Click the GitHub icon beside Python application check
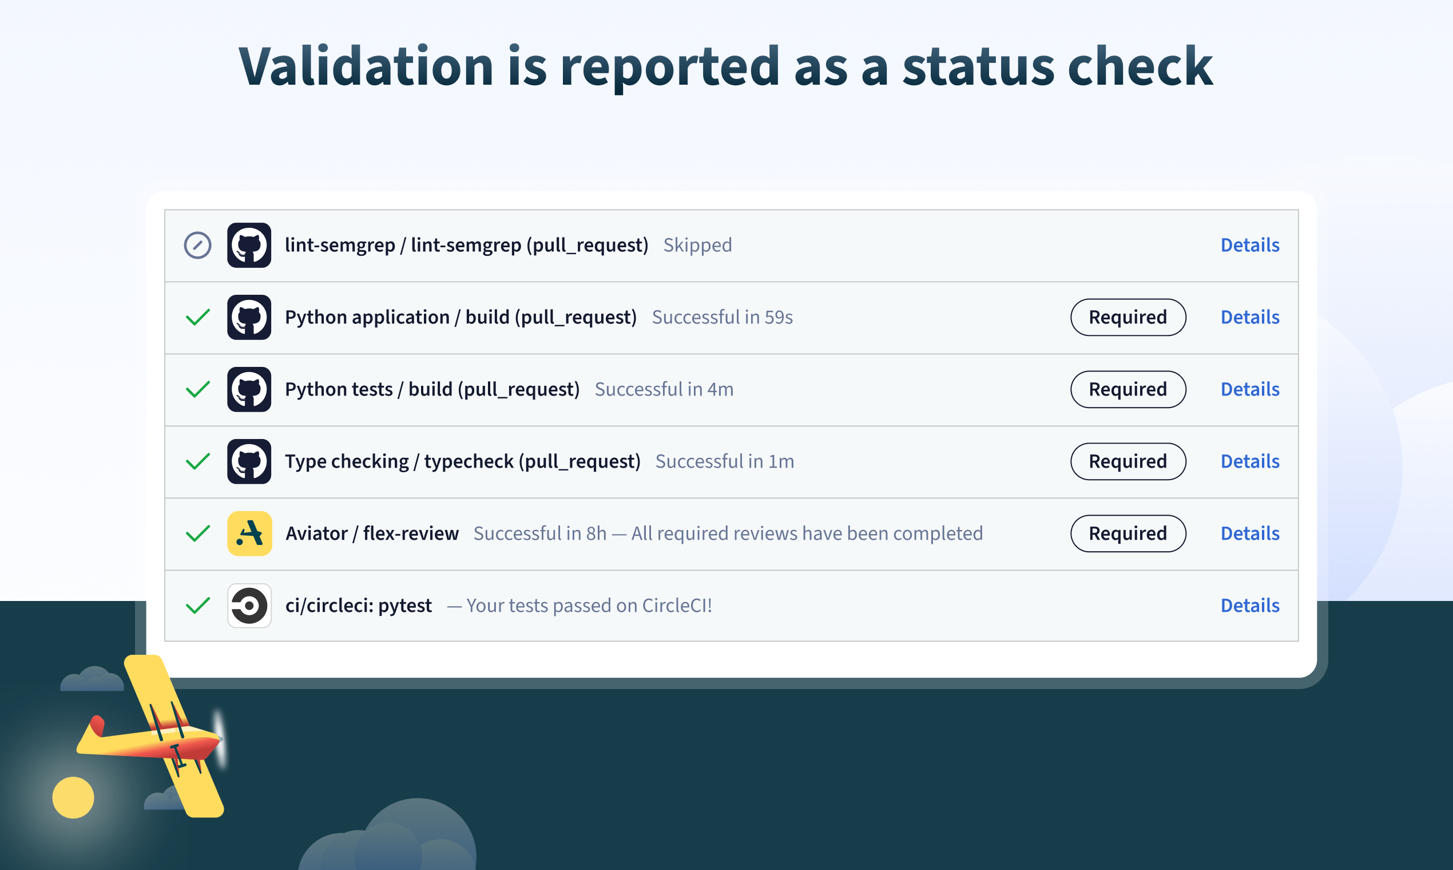The width and height of the screenshot is (1453, 870). 249,317
